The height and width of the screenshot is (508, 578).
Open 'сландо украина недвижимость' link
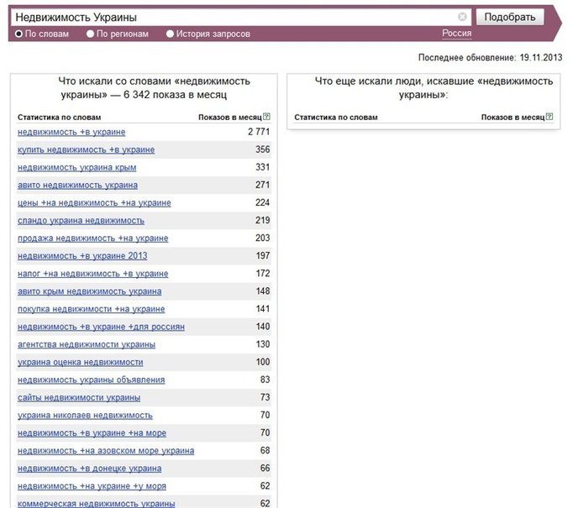coord(81,221)
